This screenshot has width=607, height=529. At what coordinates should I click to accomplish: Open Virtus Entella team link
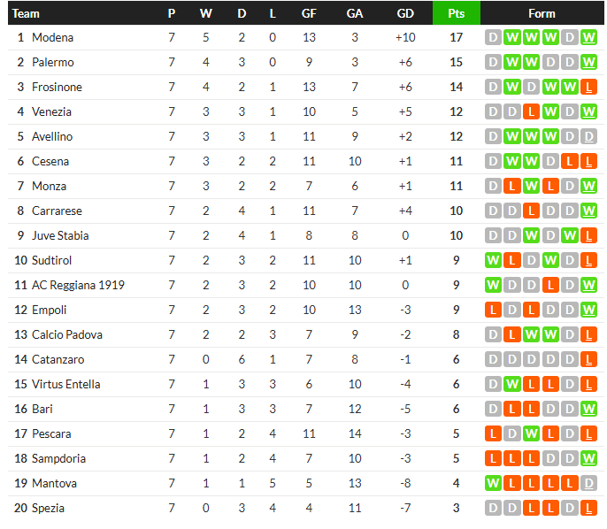65,385
